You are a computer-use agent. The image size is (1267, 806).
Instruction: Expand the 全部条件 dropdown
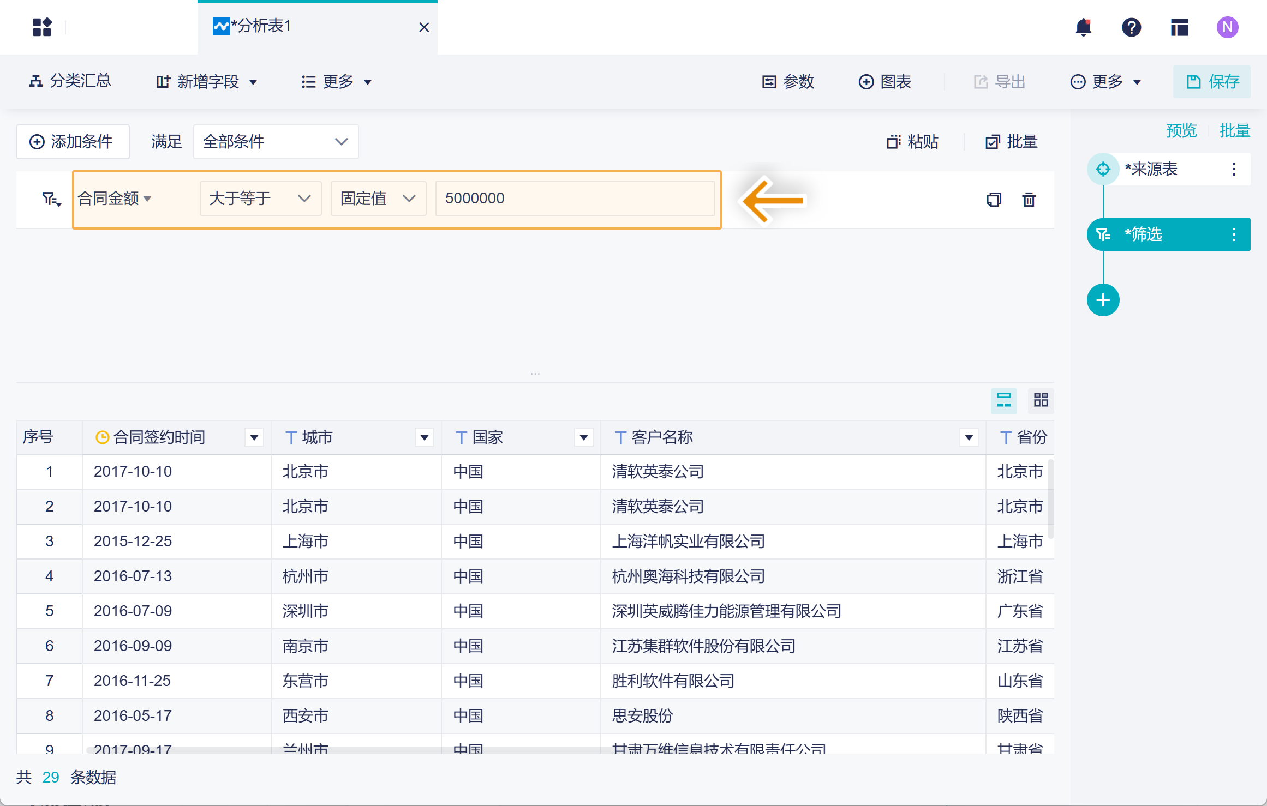(276, 142)
